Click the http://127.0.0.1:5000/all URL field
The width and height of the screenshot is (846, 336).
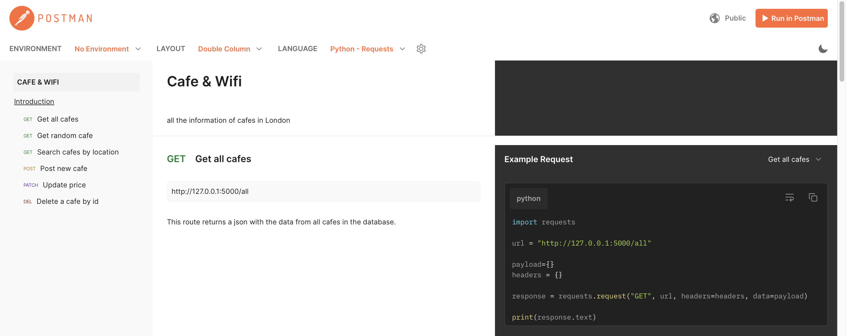(323, 191)
